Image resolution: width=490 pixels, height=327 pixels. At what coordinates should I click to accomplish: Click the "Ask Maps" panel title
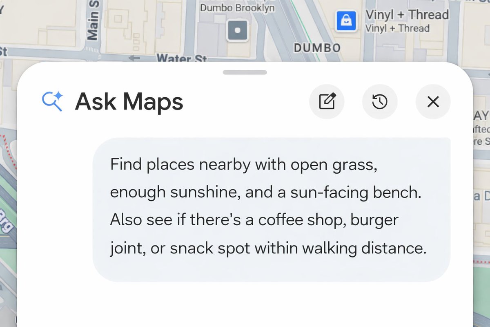(x=129, y=101)
